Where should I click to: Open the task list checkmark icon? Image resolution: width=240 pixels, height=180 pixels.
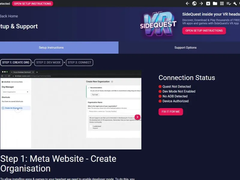[229, 4]
